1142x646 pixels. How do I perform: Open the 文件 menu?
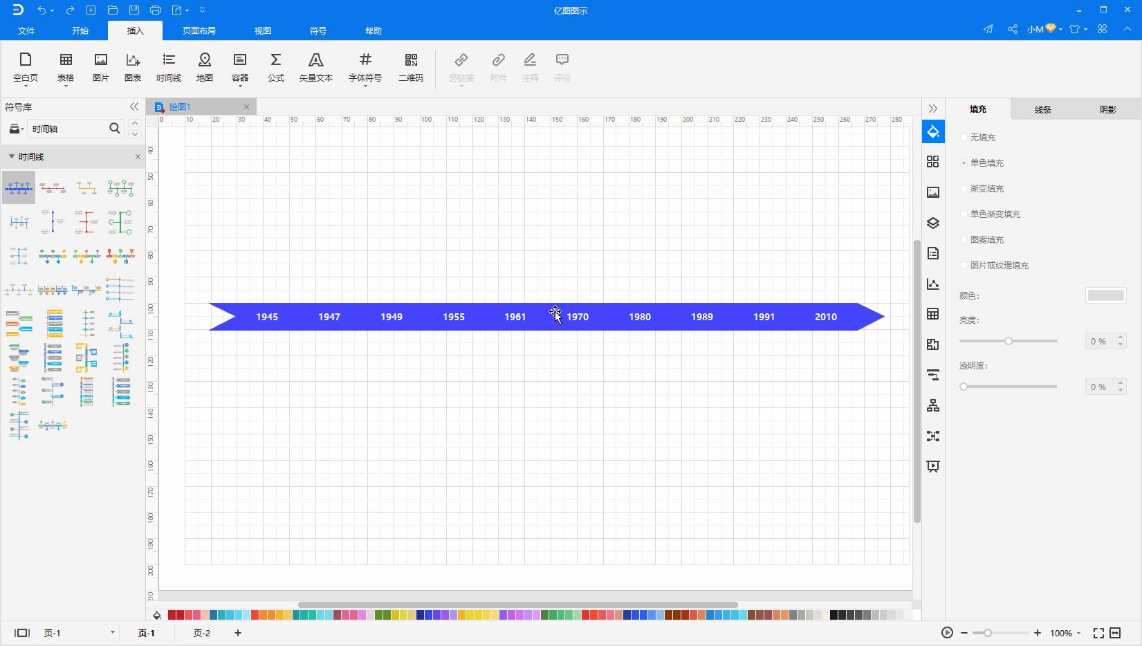click(x=26, y=30)
